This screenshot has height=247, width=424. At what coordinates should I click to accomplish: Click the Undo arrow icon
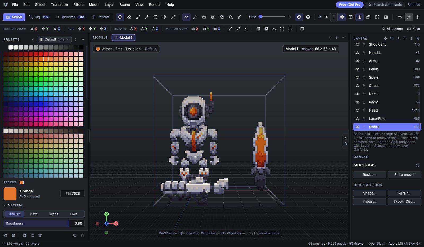pyautogui.click(x=400, y=17)
